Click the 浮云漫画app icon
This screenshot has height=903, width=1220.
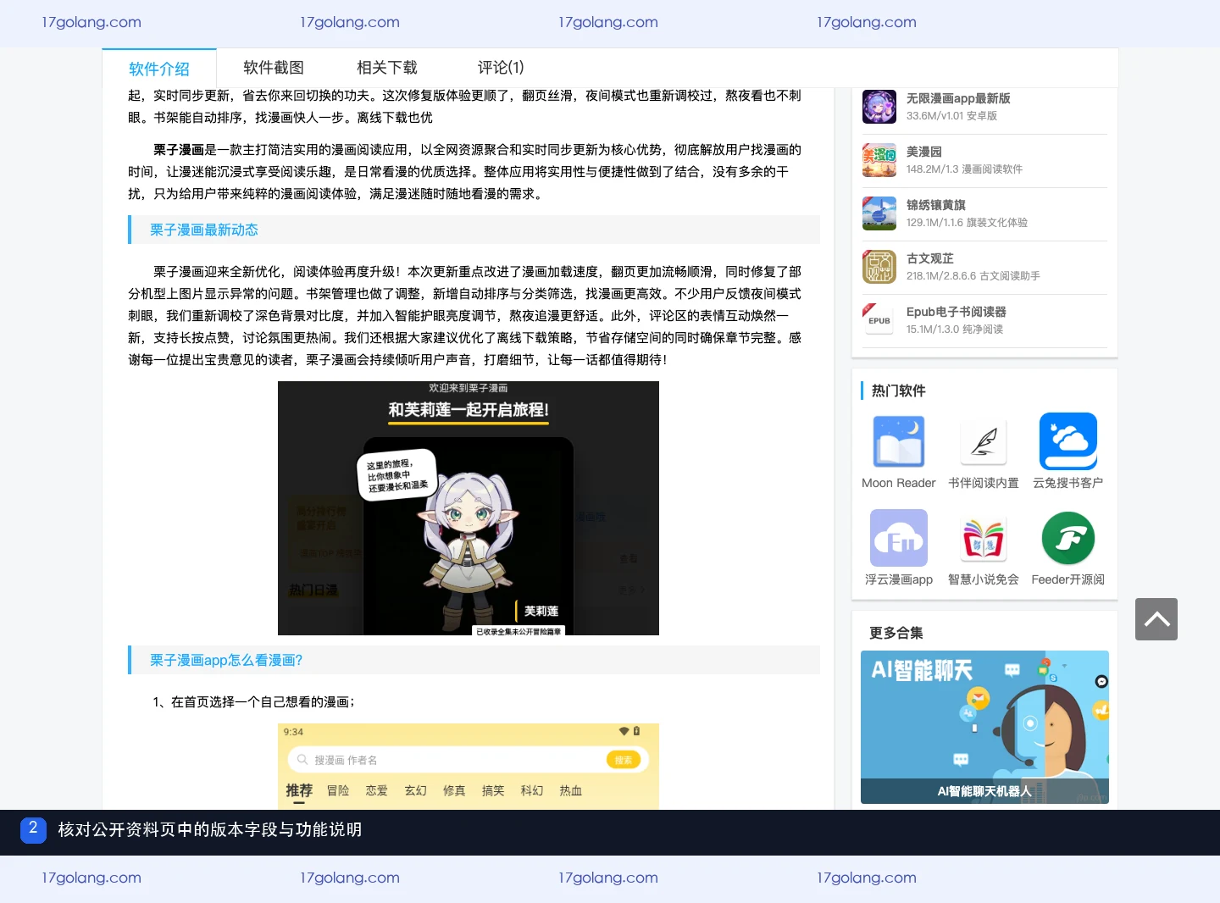[899, 538]
